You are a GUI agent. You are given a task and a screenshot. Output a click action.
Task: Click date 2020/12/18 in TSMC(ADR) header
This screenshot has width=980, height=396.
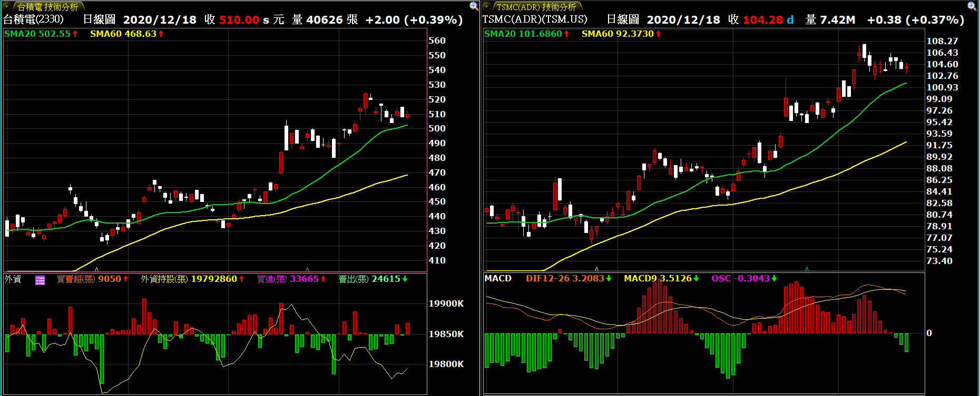683,19
